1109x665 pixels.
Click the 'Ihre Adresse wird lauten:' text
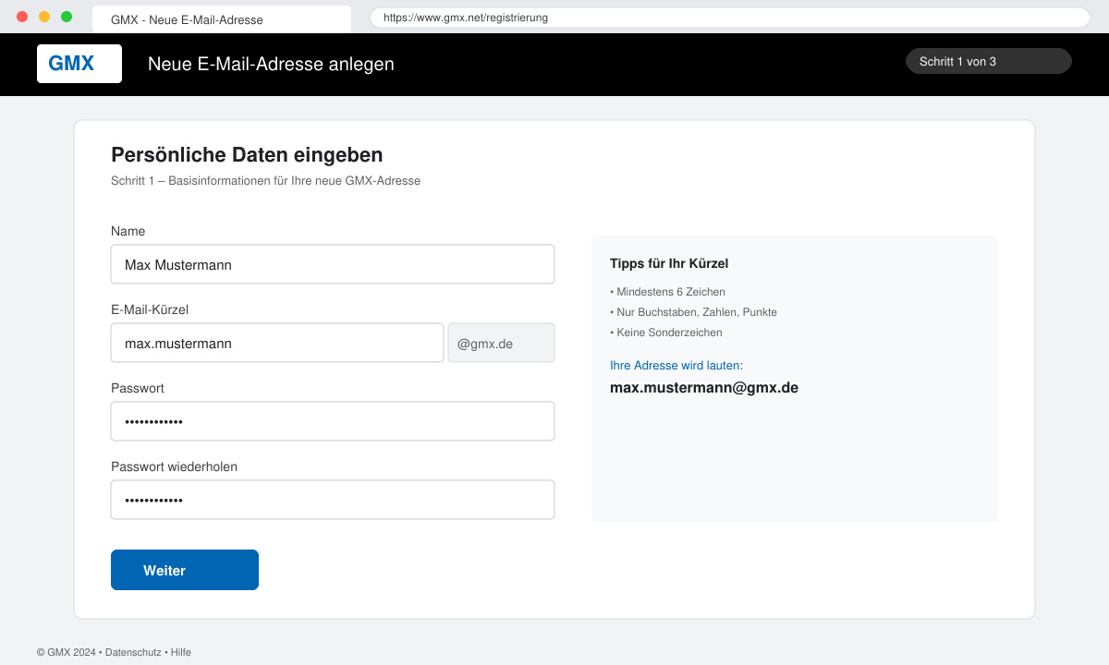pos(676,366)
